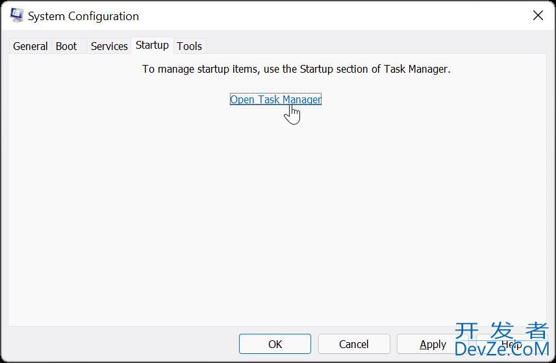This screenshot has height=363, width=556.
Task: Open Help from the dialog buttons
Action: click(512, 344)
